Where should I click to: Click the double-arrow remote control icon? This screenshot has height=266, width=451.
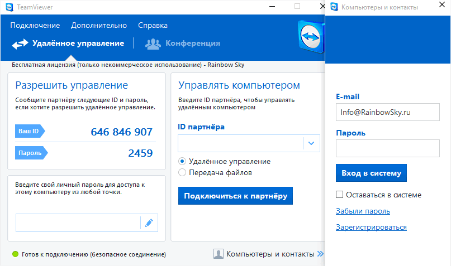pyautogui.click(x=20, y=43)
